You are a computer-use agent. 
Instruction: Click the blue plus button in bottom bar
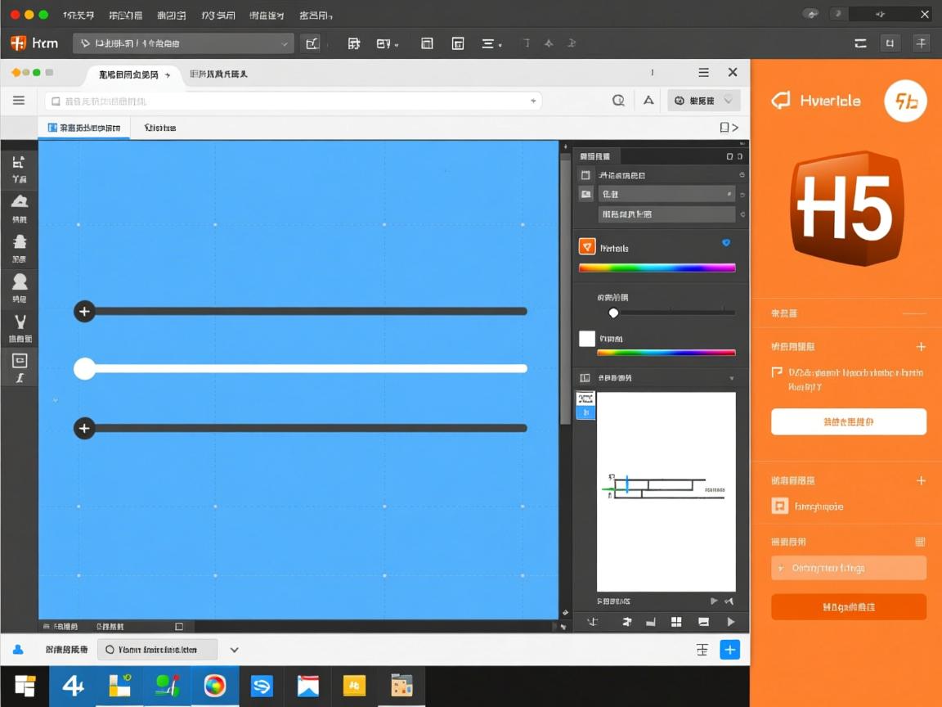(x=729, y=650)
